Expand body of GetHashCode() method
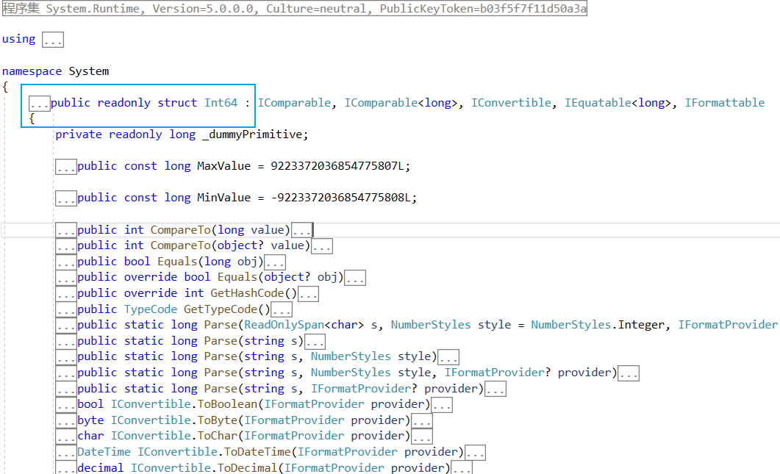 (x=308, y=294)
